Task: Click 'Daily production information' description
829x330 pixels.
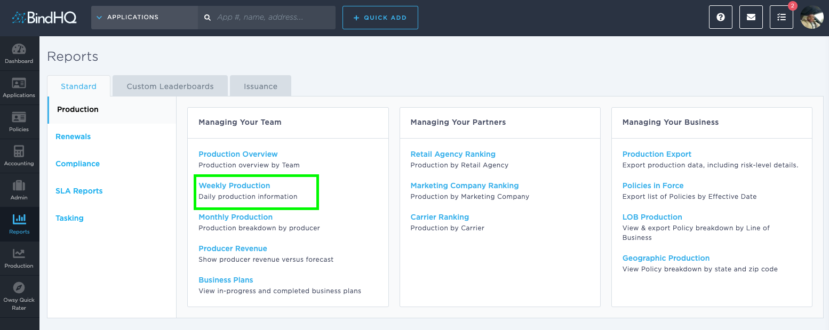Action: pyautogui.click(x=248, y=197)
